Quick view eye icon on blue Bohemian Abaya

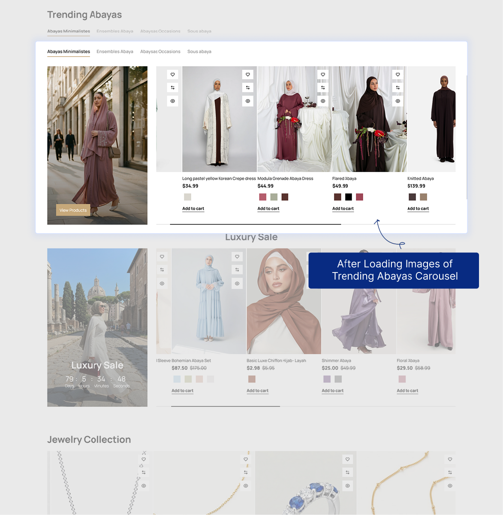tap(237, 283)
